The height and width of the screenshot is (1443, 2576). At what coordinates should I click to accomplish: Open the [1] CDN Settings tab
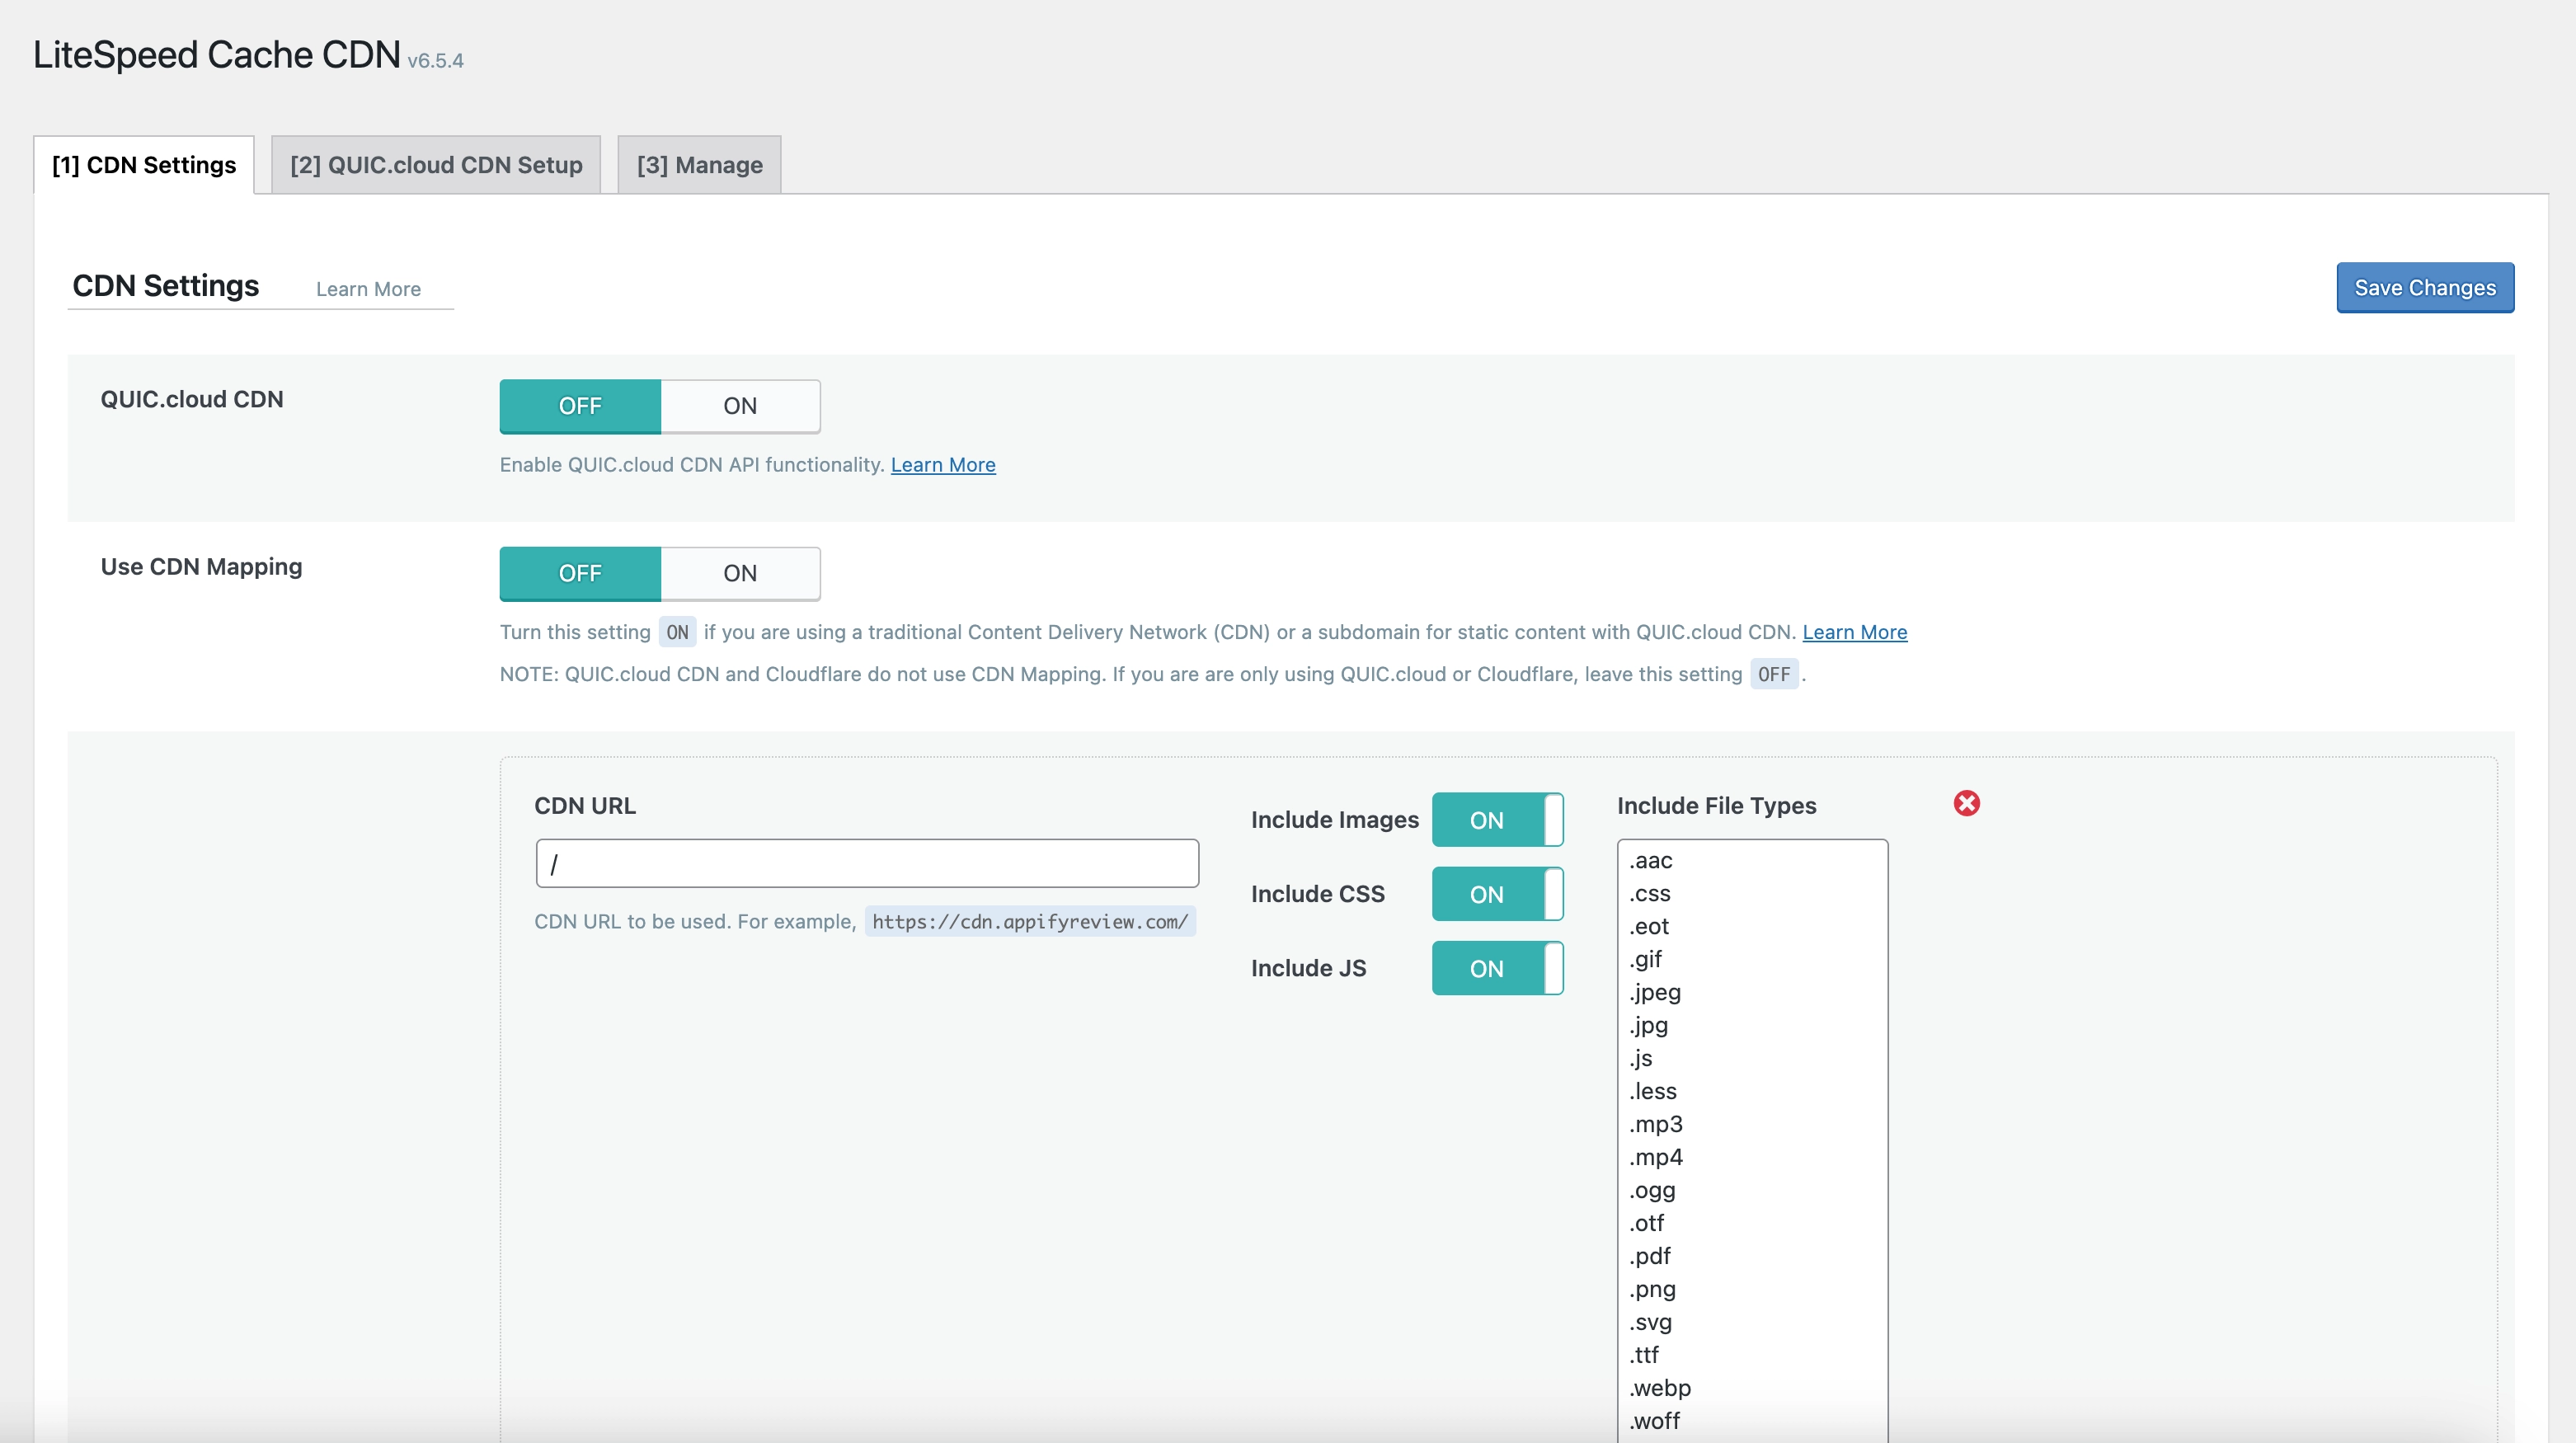pos(144,165)
